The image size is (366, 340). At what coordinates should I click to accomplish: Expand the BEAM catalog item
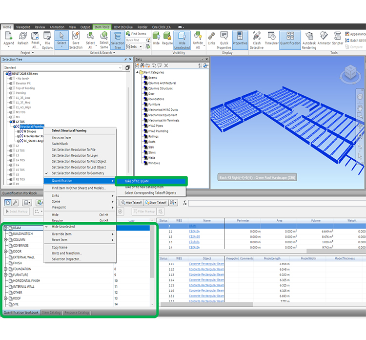point(5,228)
